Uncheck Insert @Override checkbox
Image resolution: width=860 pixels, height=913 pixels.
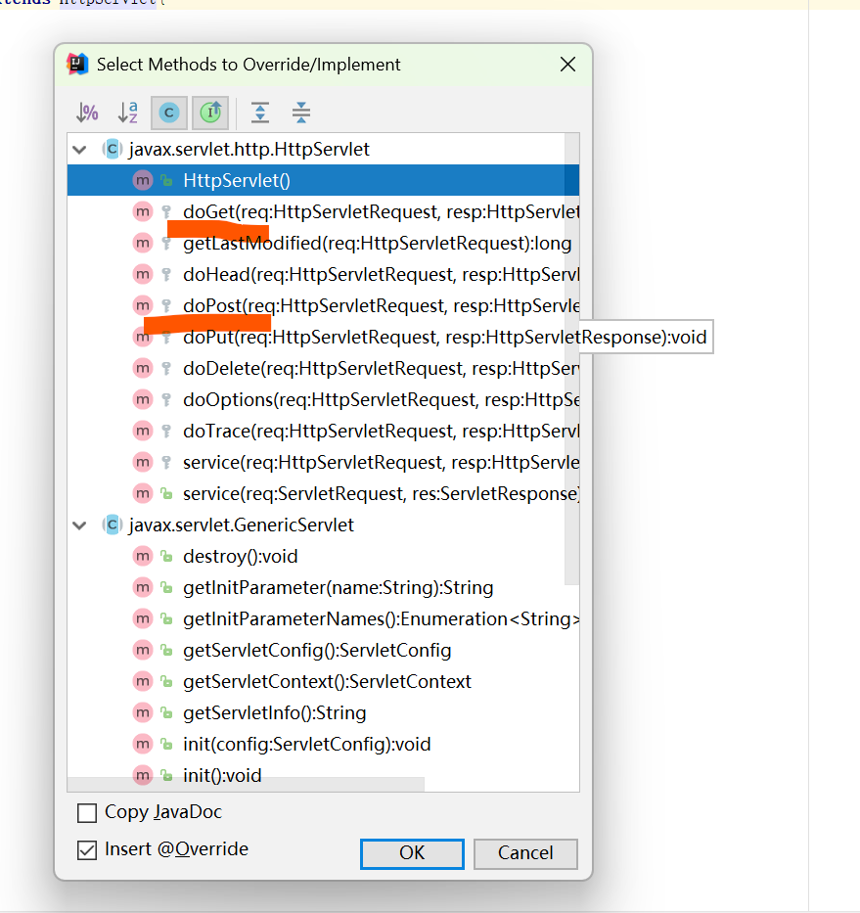[x=87, y=850]
